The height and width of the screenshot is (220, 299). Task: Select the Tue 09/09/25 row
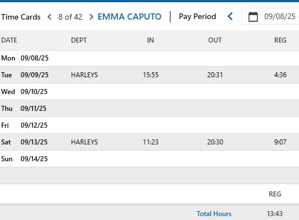coord(150,74)
